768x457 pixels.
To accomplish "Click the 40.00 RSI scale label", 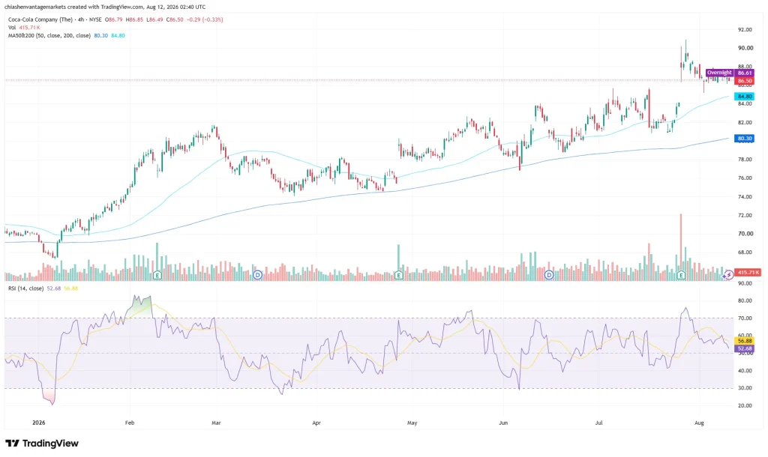I will click(x=745, y=371).
